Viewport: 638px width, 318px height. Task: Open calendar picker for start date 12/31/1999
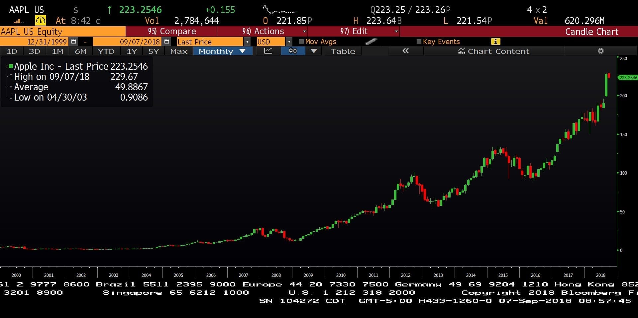click(x=74, y=41)
